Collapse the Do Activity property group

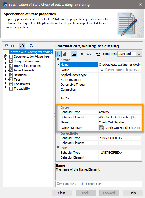pyautogui.click(x=58, y=133)
